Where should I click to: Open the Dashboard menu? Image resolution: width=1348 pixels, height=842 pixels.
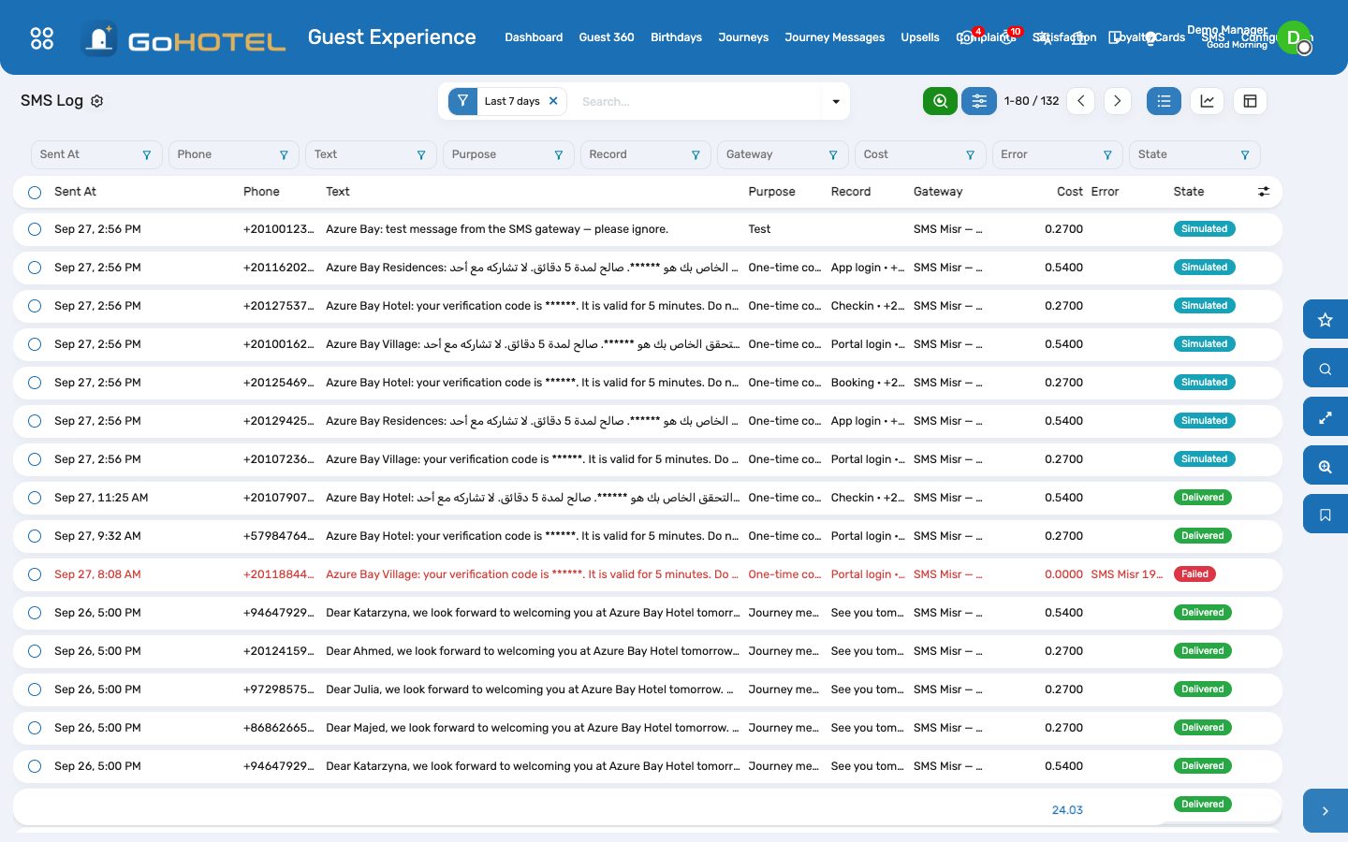tap(534, 37)
